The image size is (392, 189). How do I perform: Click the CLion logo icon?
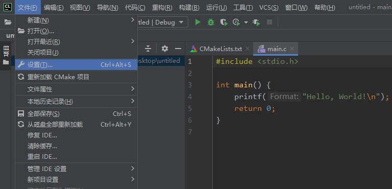[8, 7]
